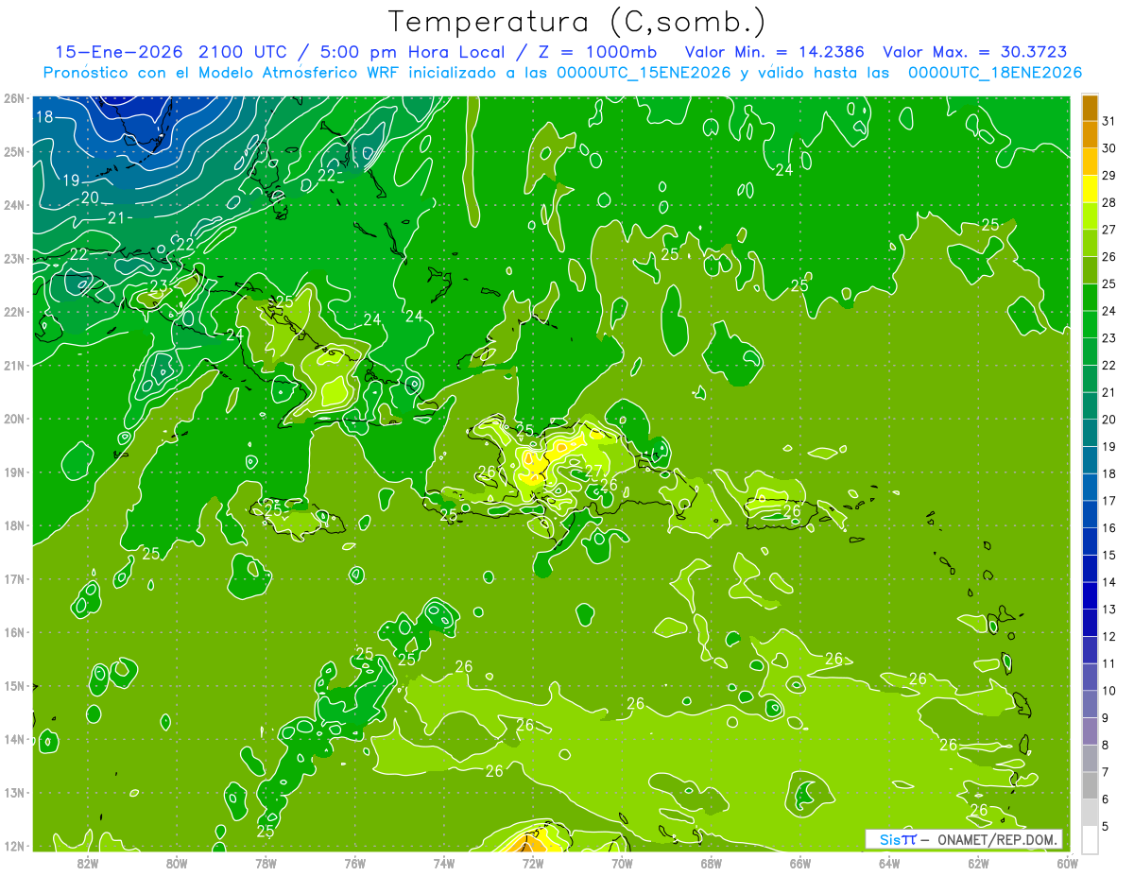Click the latitude label '17N'

(13, 578)
